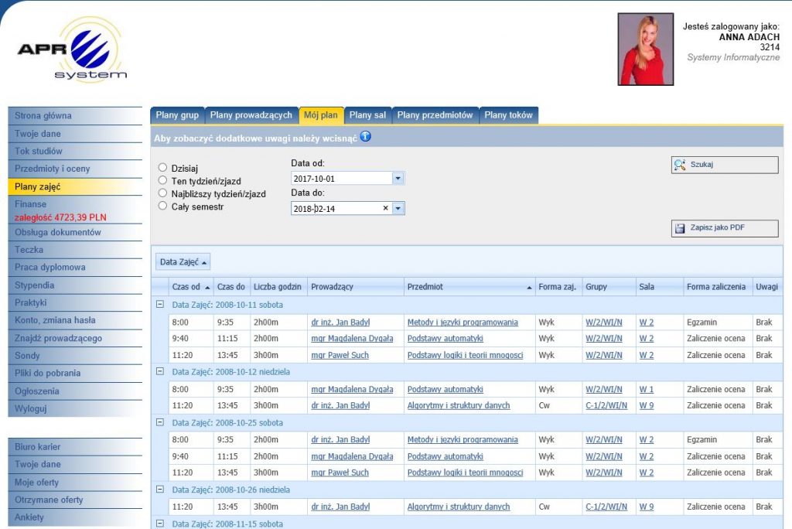Image resolution: width=792 pixels, height=529 pixels.
Task: Click the Szukaj search button
Action: [725, 165]
